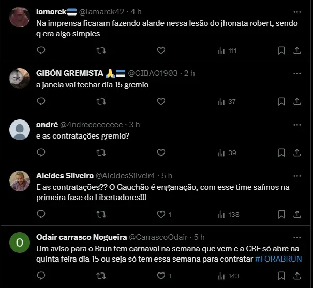Open @GIBAO1903 profile handle
313x288 pixels.
coord(153,73)
